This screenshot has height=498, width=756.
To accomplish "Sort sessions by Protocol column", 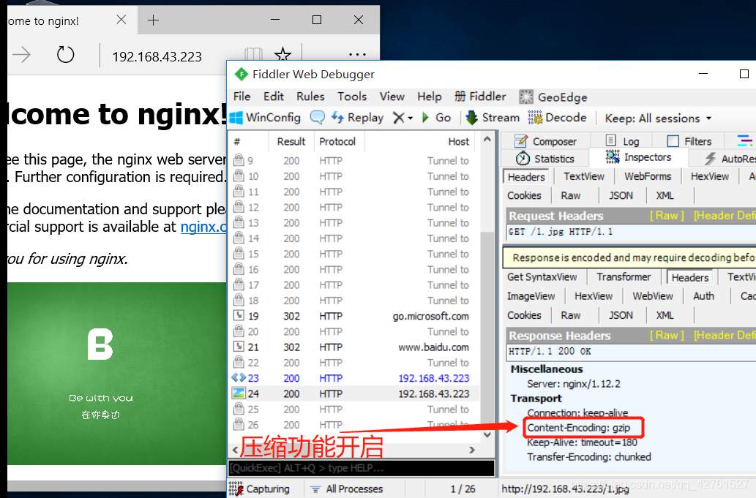I will coord(337,142).
